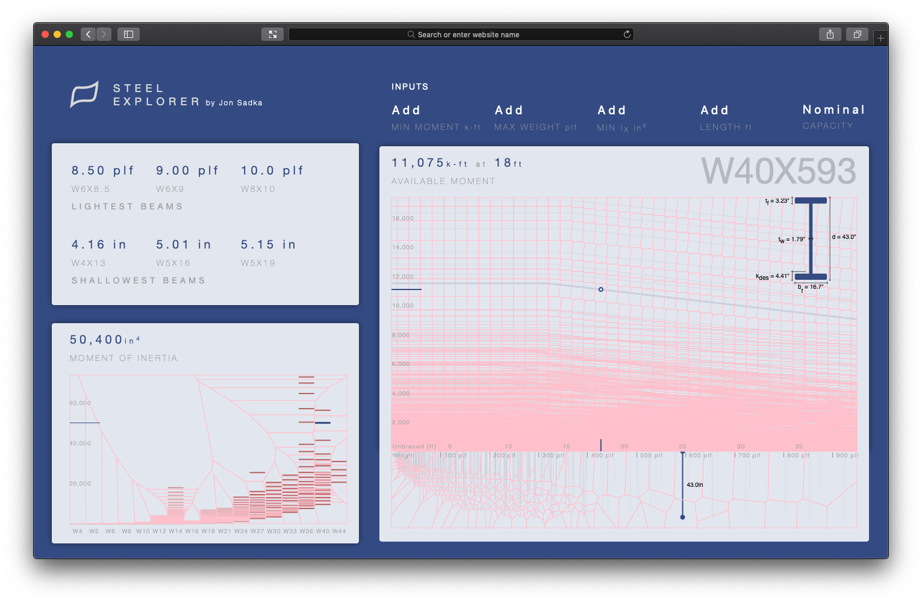The width and height of the screenshot is (922, 603).
Task: Go forward with Safari forward arrow
Action: point(104,34)
